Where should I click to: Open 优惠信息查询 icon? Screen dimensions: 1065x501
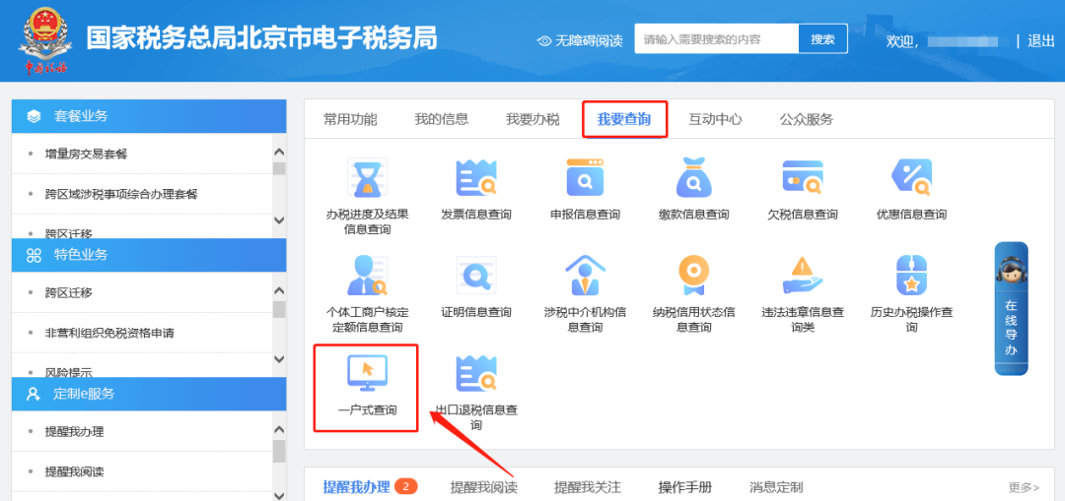tap(911, 177)
